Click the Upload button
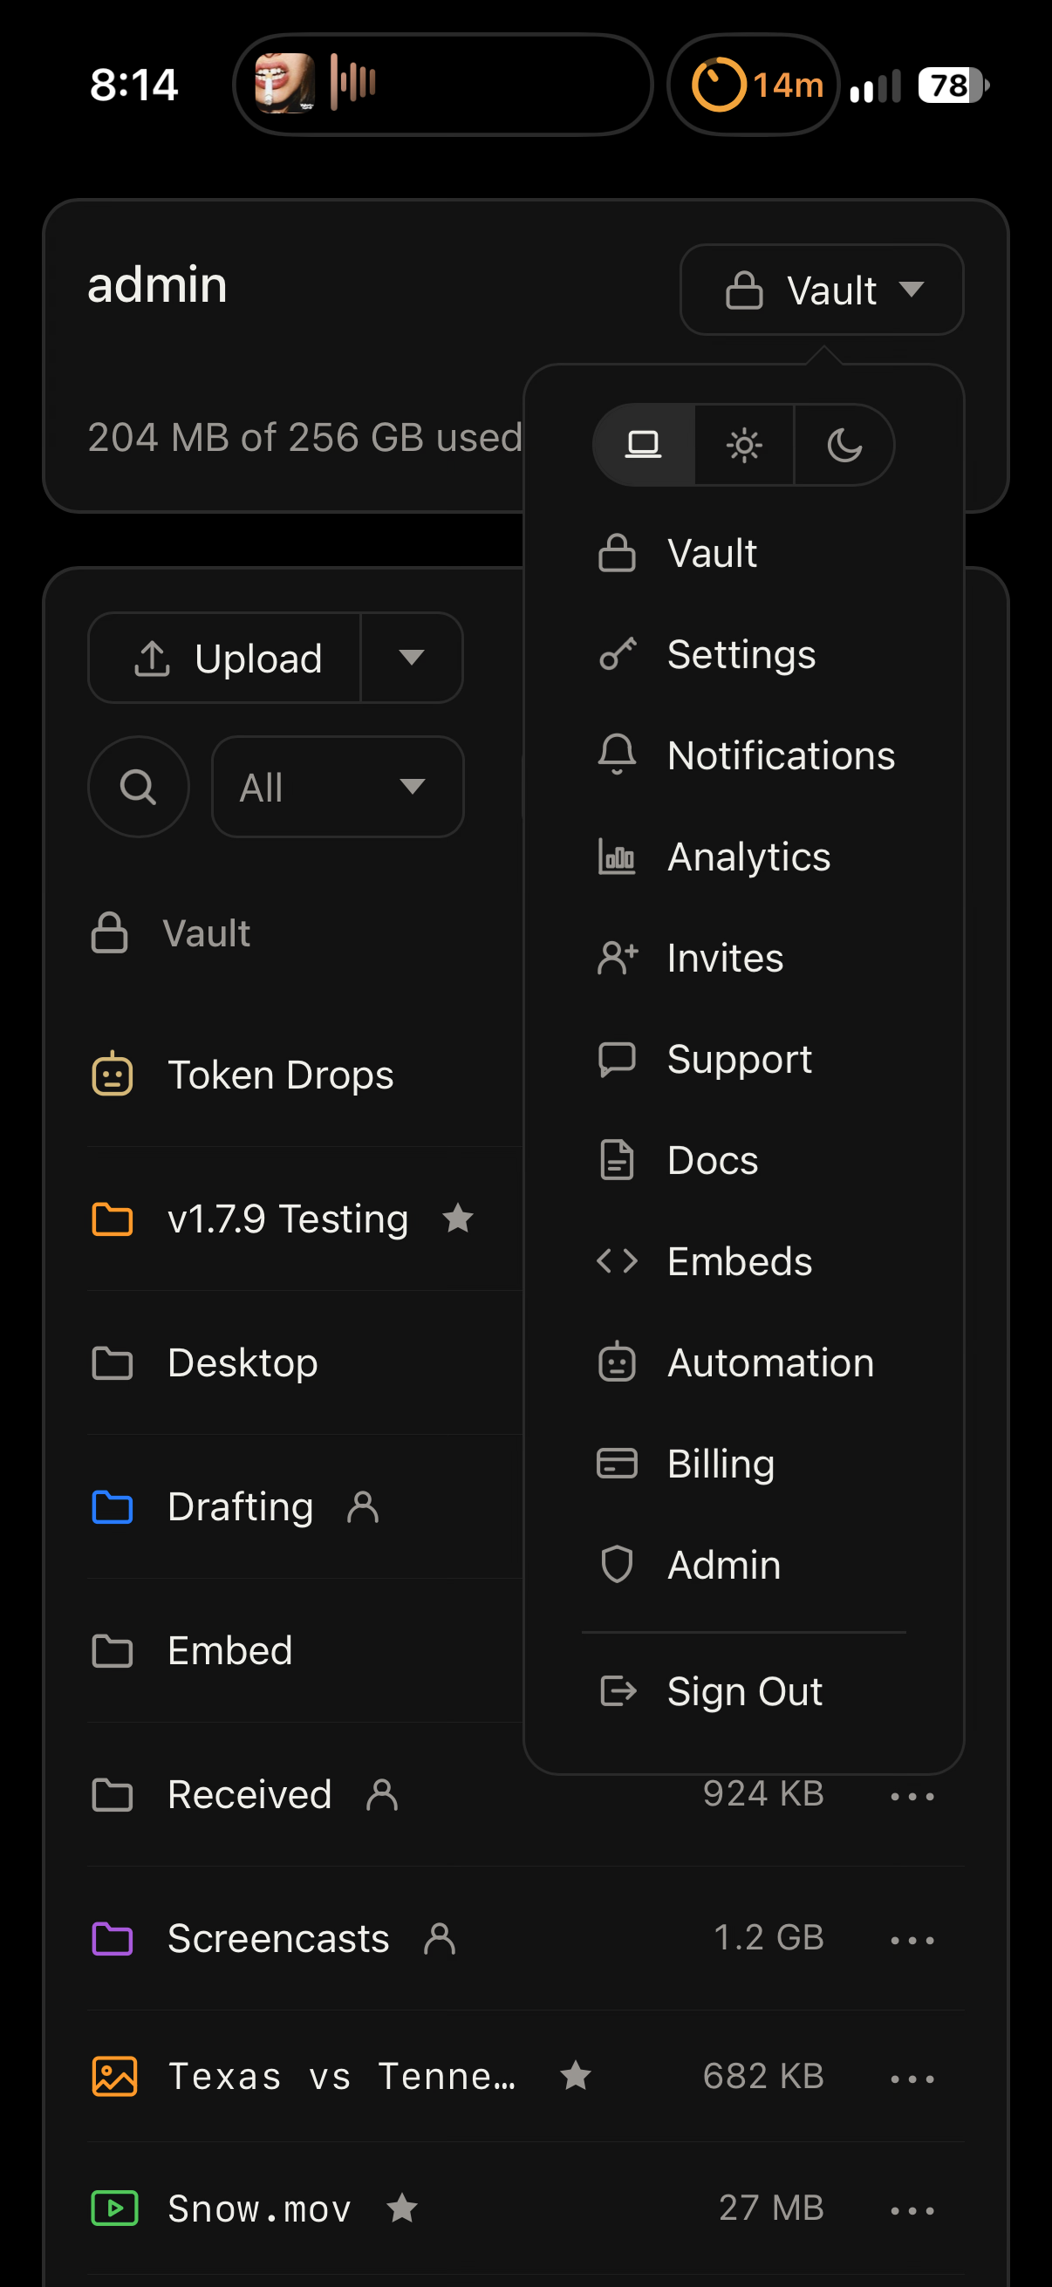The width and height of the screenshot is (1052, 2287). (226, 658)
